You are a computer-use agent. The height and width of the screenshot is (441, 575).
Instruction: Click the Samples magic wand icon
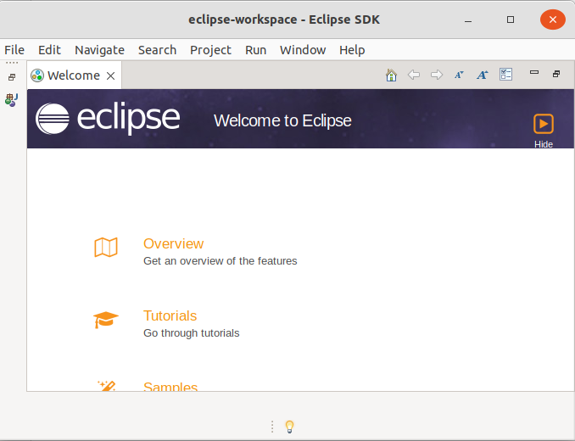[106, 386]
